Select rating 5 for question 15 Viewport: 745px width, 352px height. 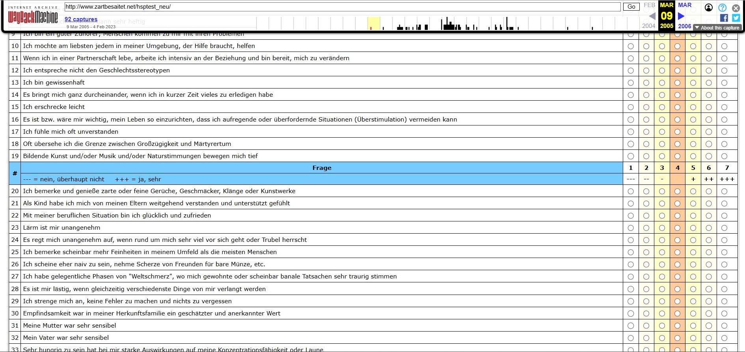pos(693,107)
